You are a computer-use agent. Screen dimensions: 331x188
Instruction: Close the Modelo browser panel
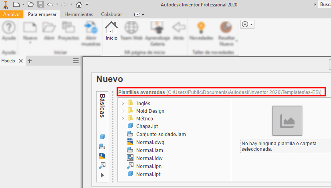pos(21,61)
